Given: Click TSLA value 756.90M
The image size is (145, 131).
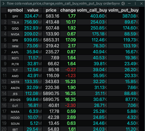Looking at the screenshot, I should point(33,22).
